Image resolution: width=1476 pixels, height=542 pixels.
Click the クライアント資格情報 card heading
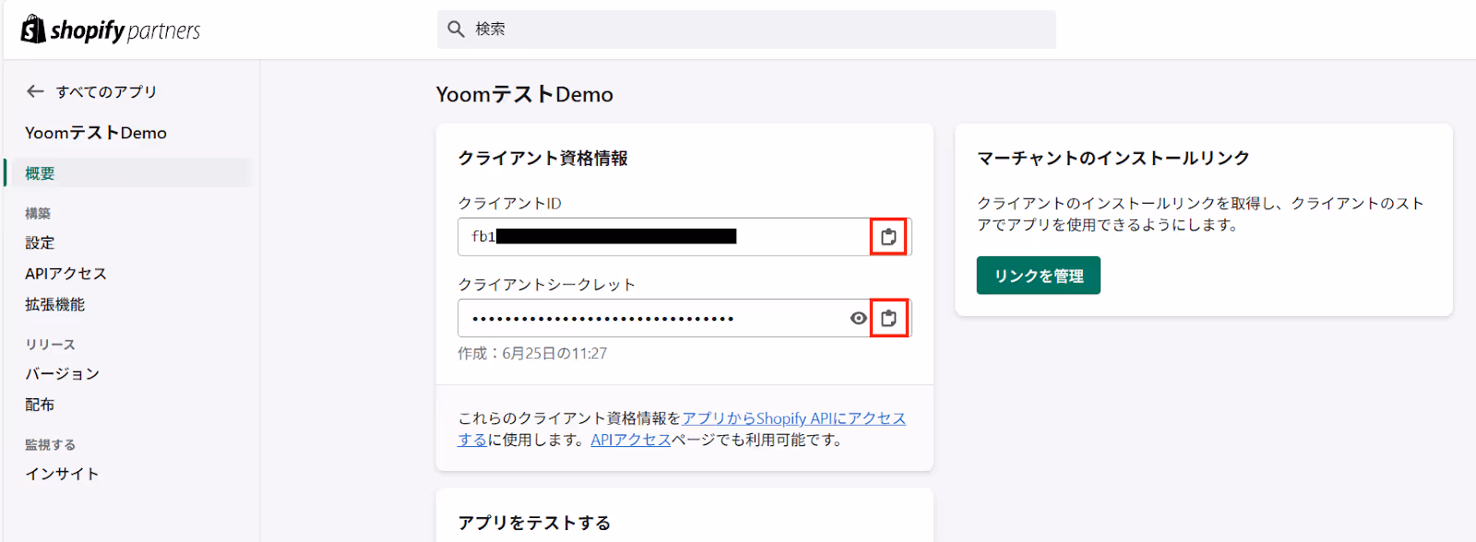coord(542,159)
